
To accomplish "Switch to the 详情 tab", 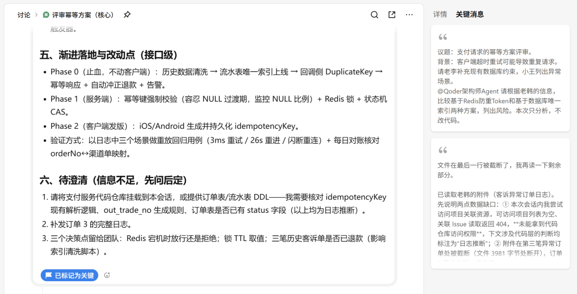I will point(440,14).
